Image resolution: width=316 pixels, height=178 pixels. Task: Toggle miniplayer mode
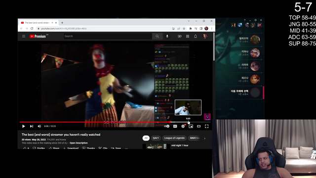point(191,127)
